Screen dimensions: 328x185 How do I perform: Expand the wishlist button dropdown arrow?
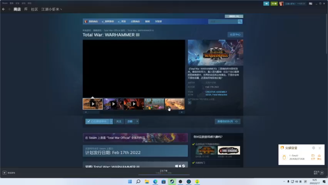coord(111,121)
